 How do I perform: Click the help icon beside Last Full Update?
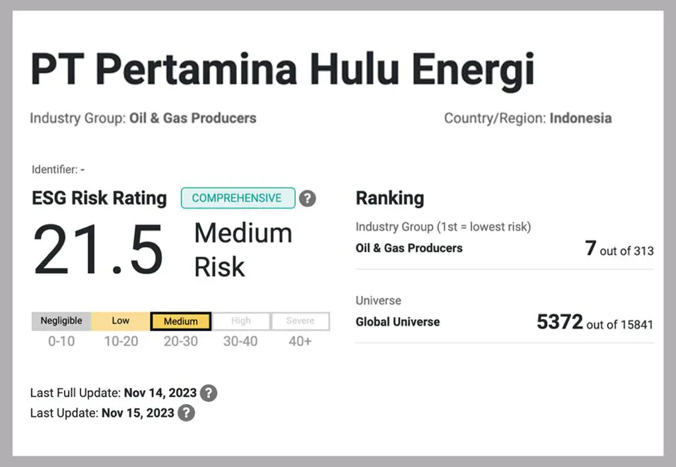[x=209, y=392]
